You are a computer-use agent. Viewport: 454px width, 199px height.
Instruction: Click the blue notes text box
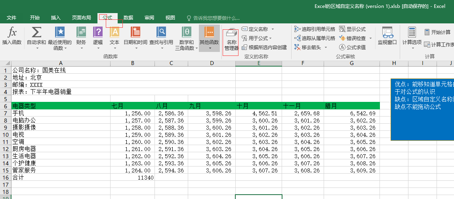[x=422, y=109]
